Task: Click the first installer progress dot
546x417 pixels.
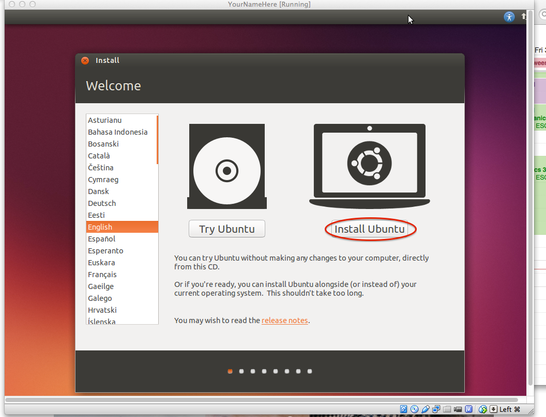Action: tap(230, 371)
